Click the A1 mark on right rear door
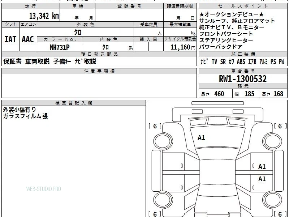The width and height of the screenshot is (289, 217). (262, 179)
